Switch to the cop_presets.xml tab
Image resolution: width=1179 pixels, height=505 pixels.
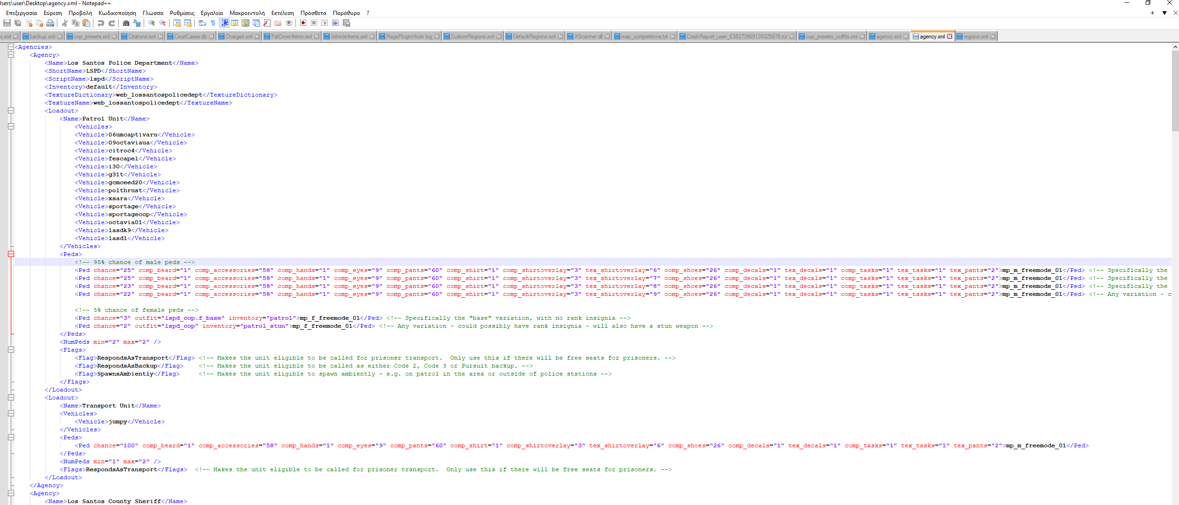(x=92, y=37)
